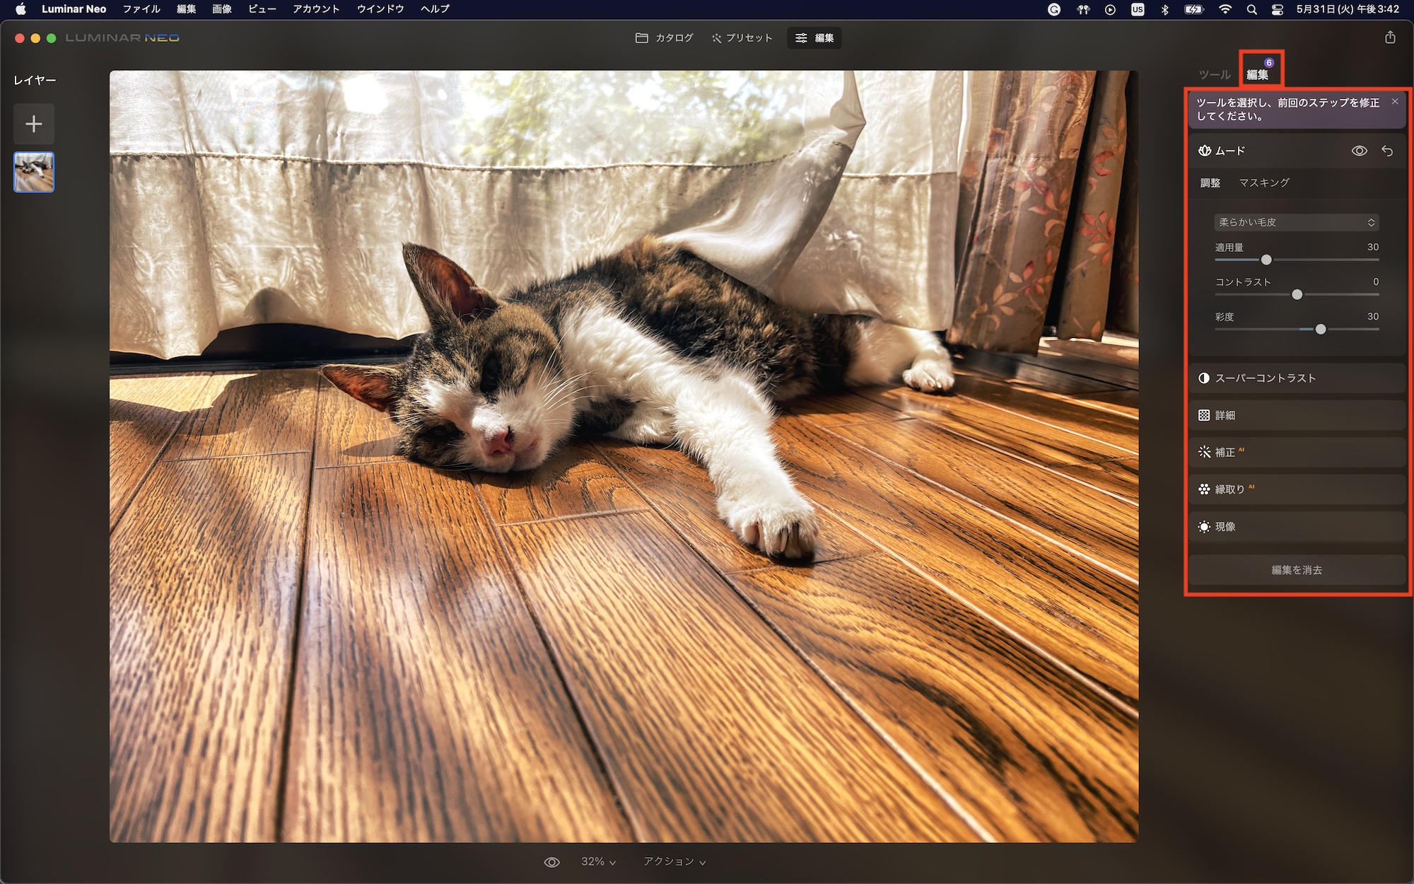Click the 補正 AI sparkle icon
Screen dimensions: 1414x884
point(1204,452)
